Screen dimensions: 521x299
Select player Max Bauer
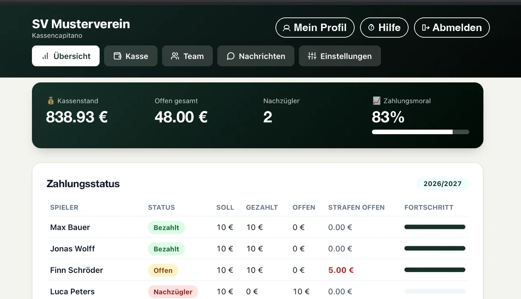coord(70,227)
